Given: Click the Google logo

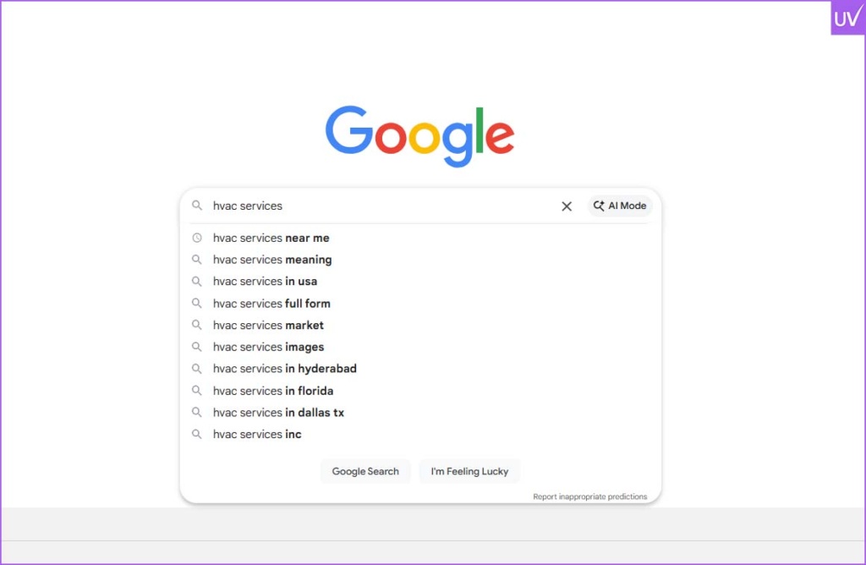Looking at the screenshot, I should [419, 135].
